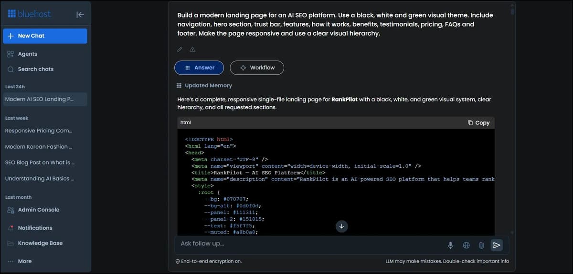The width and height of the screenshot is (573, 274).
Task: Switch to the Workflow tab
Action: pyautogui.click(x=257, y=68)
